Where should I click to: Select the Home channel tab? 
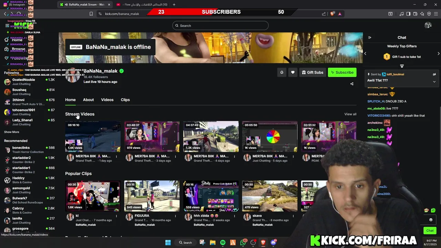(70, 100)
